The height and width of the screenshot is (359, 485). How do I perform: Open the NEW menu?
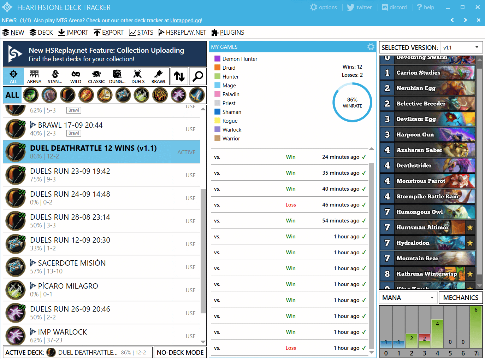13,33
